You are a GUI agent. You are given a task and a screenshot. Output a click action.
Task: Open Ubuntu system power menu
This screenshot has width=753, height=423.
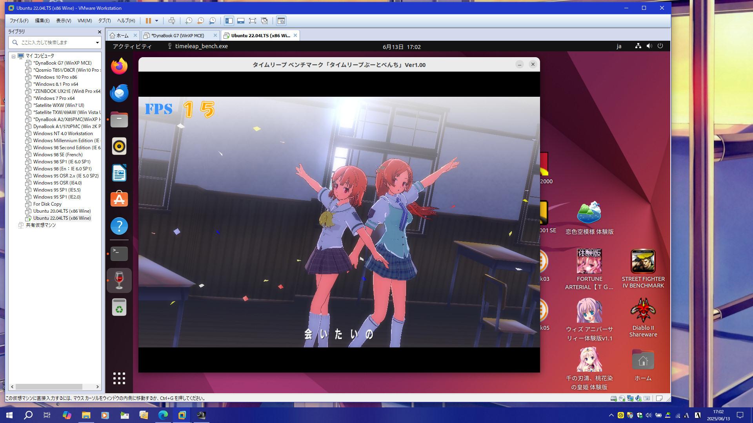click(x=660, y=46)
